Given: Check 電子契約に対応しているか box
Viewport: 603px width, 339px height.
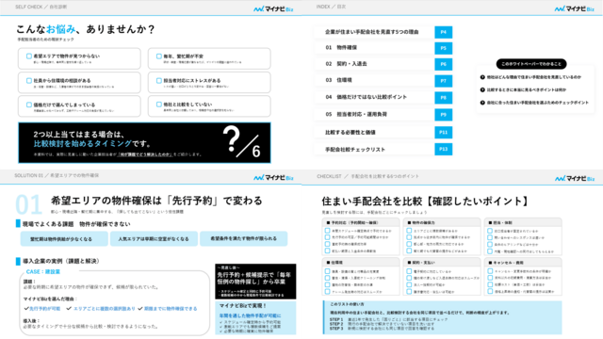Looking at the screenshot, I should point(409,271).
